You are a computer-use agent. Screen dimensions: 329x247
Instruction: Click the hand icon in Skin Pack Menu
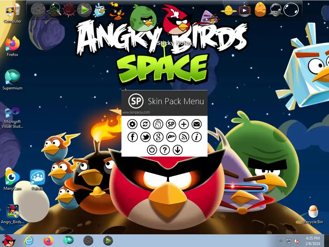[x=158, y=124]
